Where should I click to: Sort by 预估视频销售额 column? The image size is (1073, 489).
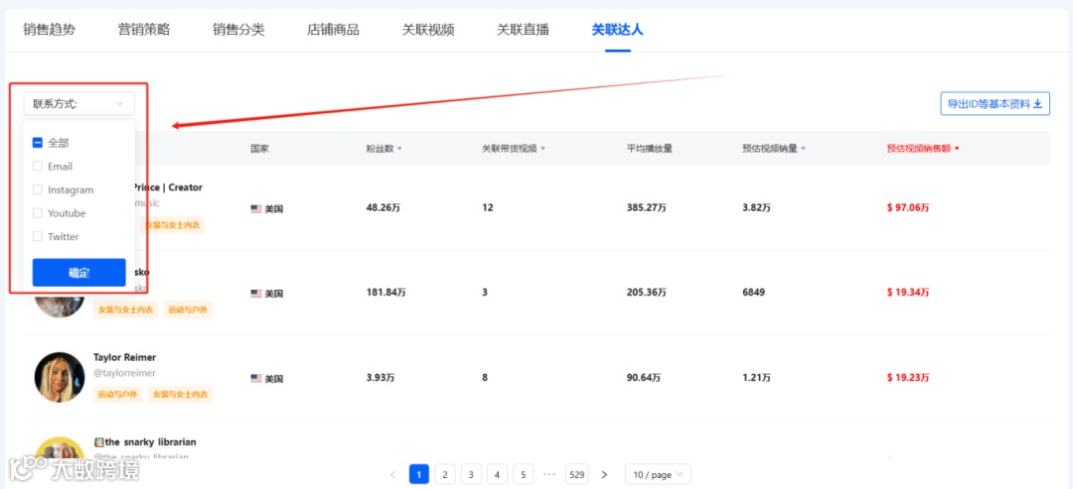tap(922, 148)
